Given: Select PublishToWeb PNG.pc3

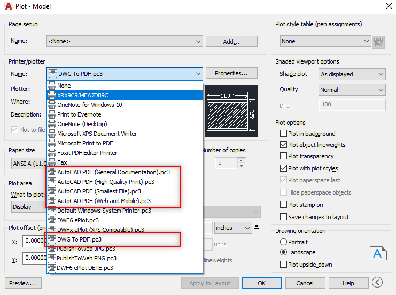Looking at the screenshot, I should (125, 258).
